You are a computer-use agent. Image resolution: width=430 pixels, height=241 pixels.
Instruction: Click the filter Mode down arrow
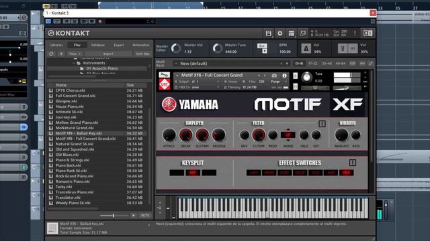(288, 140)
